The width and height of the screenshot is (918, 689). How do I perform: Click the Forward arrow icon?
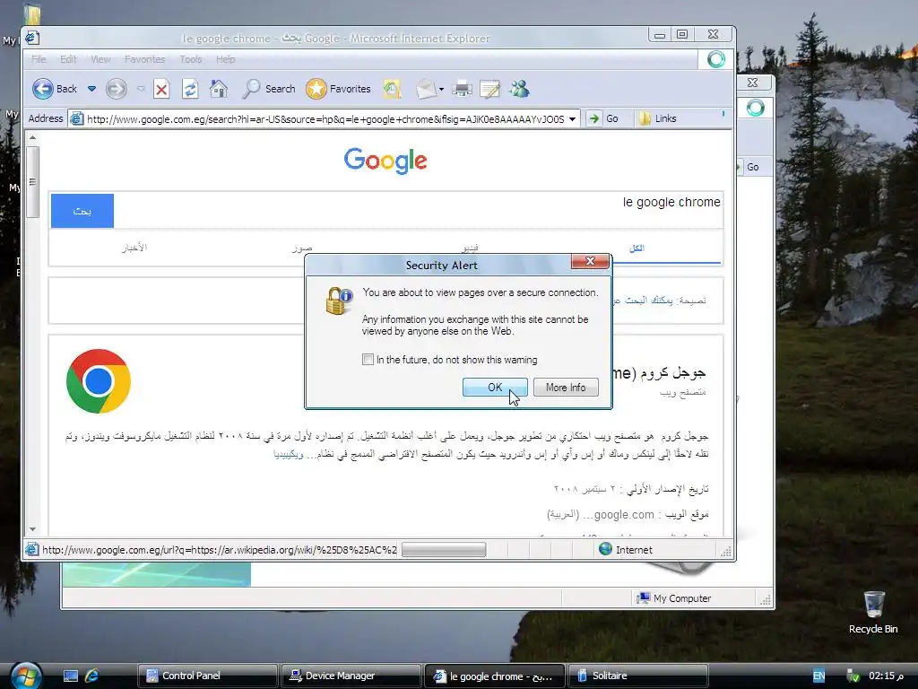click(x=117, y=89)
